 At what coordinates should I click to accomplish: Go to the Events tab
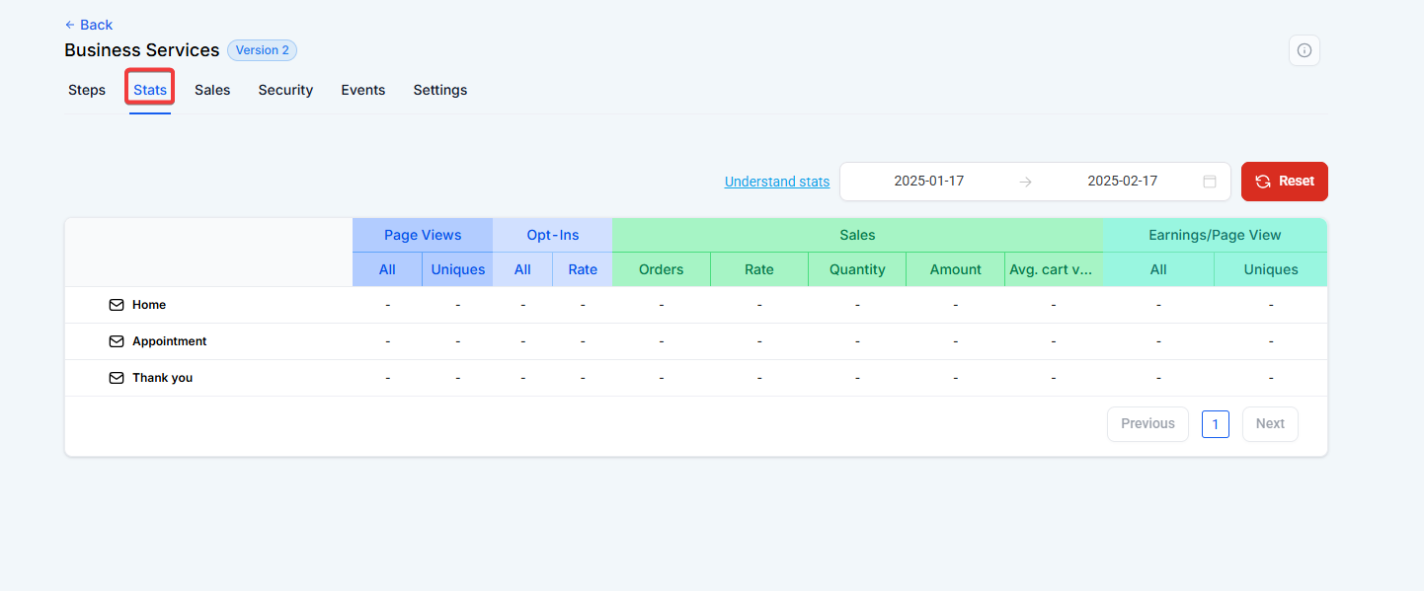click(363, 90)
